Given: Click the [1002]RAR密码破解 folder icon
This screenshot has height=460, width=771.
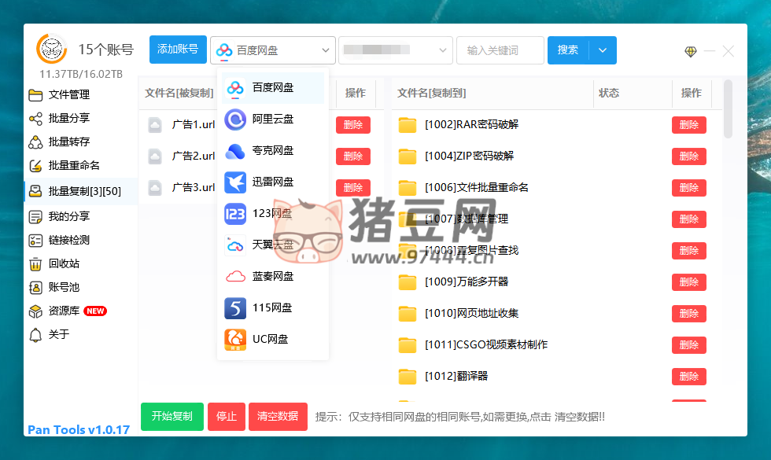Looking at the screenshot, I should point(408,125).
